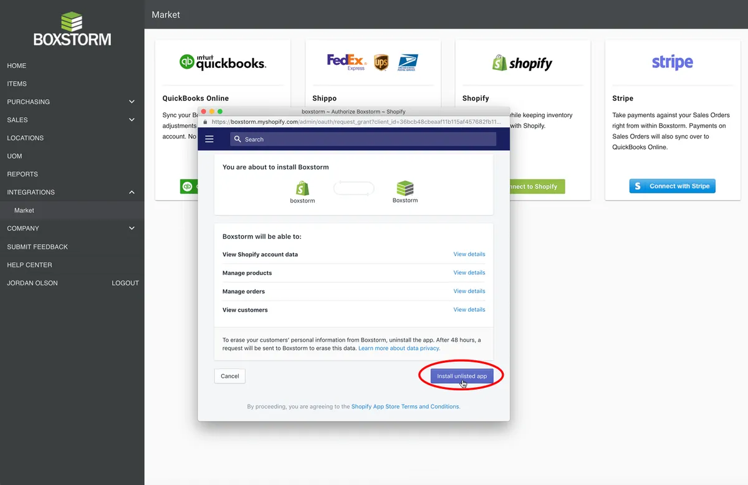Click the QuickBooks logo on the card
Viewport: 748px width, 485px height.
tap(223, 62)
